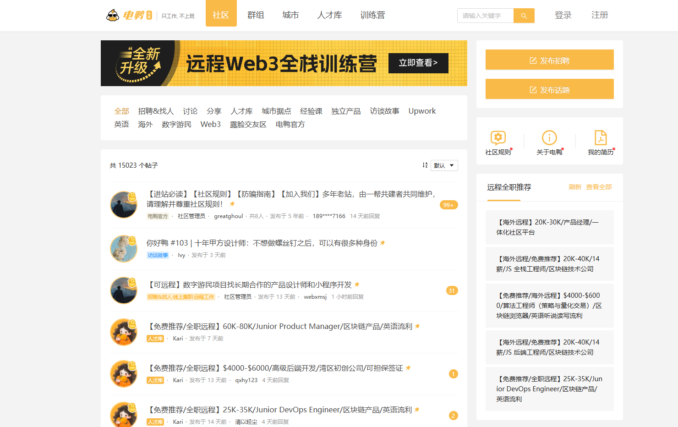This screenshot has width=678, height=427.
Task: Open sidebar job $4000-$6000/算法工程师
Action: click(x=550, y=306)
